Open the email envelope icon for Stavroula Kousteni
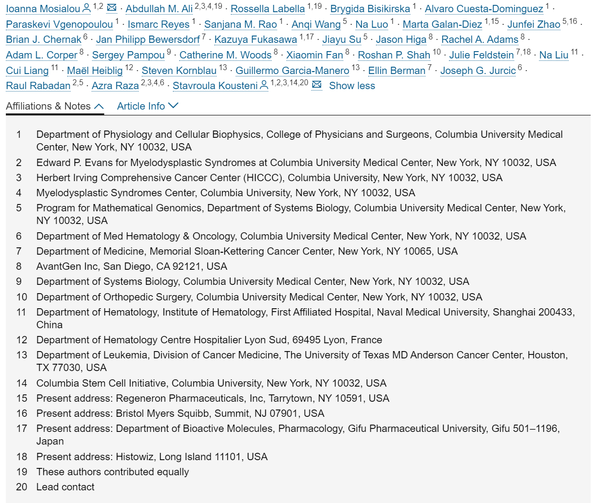This screenshot has height=503, width=597. pyautogui.click(x=317, y=85)
